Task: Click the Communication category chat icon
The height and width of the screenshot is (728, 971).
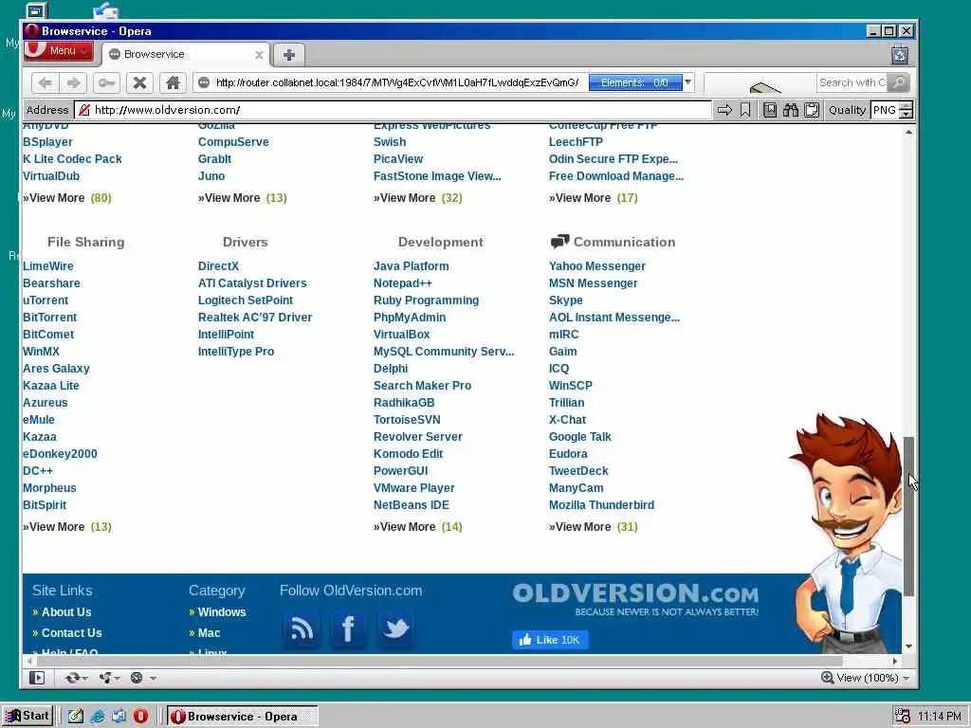Action: (559, 242)
